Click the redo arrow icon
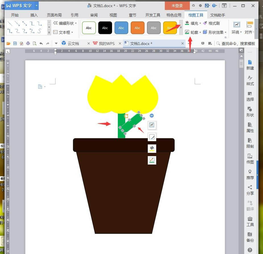The height and width of the screenshot is (254, 263). click(x=48, y=44)
